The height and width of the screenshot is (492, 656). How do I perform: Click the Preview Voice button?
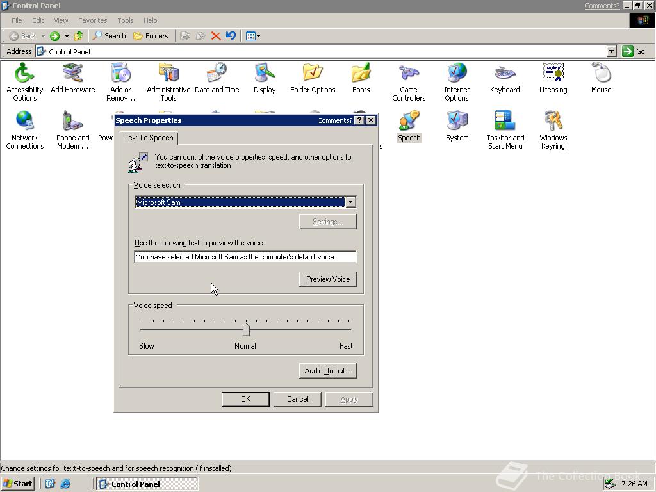click(328, 279)
